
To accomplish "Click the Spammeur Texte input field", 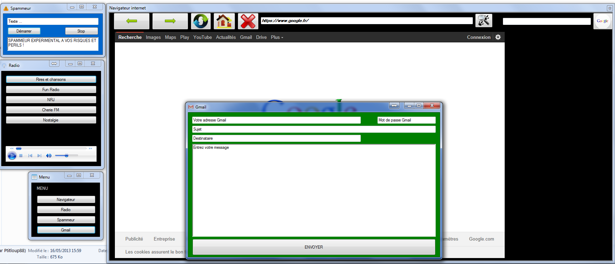I will coord(53,21).
